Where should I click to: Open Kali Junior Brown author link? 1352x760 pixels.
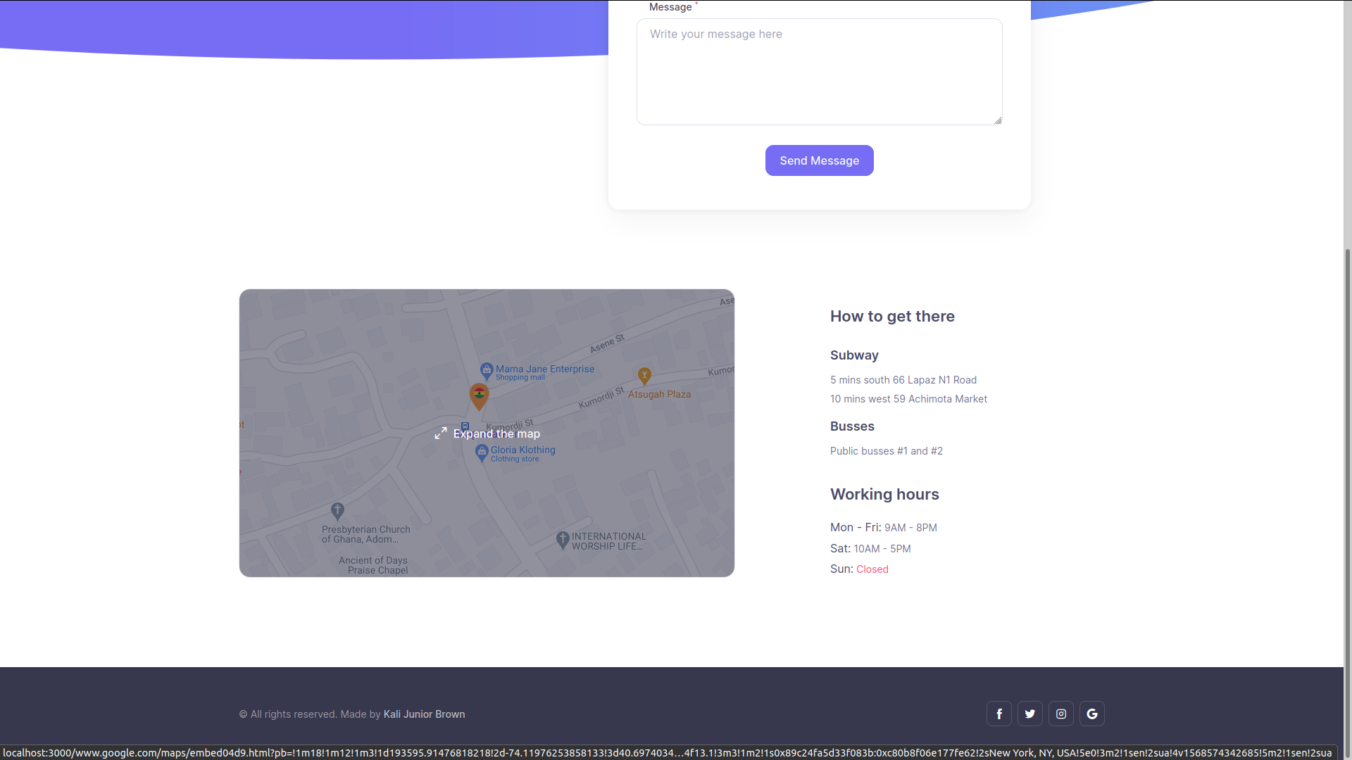(424, 714)
